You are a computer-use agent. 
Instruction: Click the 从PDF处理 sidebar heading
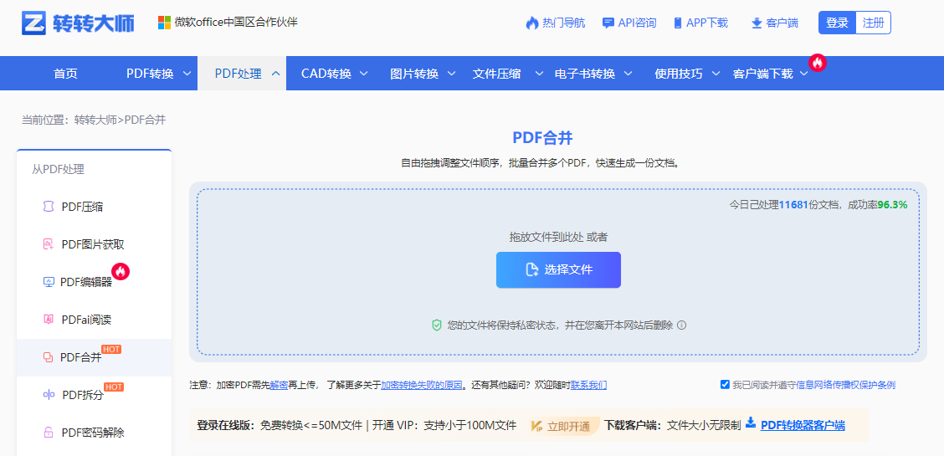(58, 170)
